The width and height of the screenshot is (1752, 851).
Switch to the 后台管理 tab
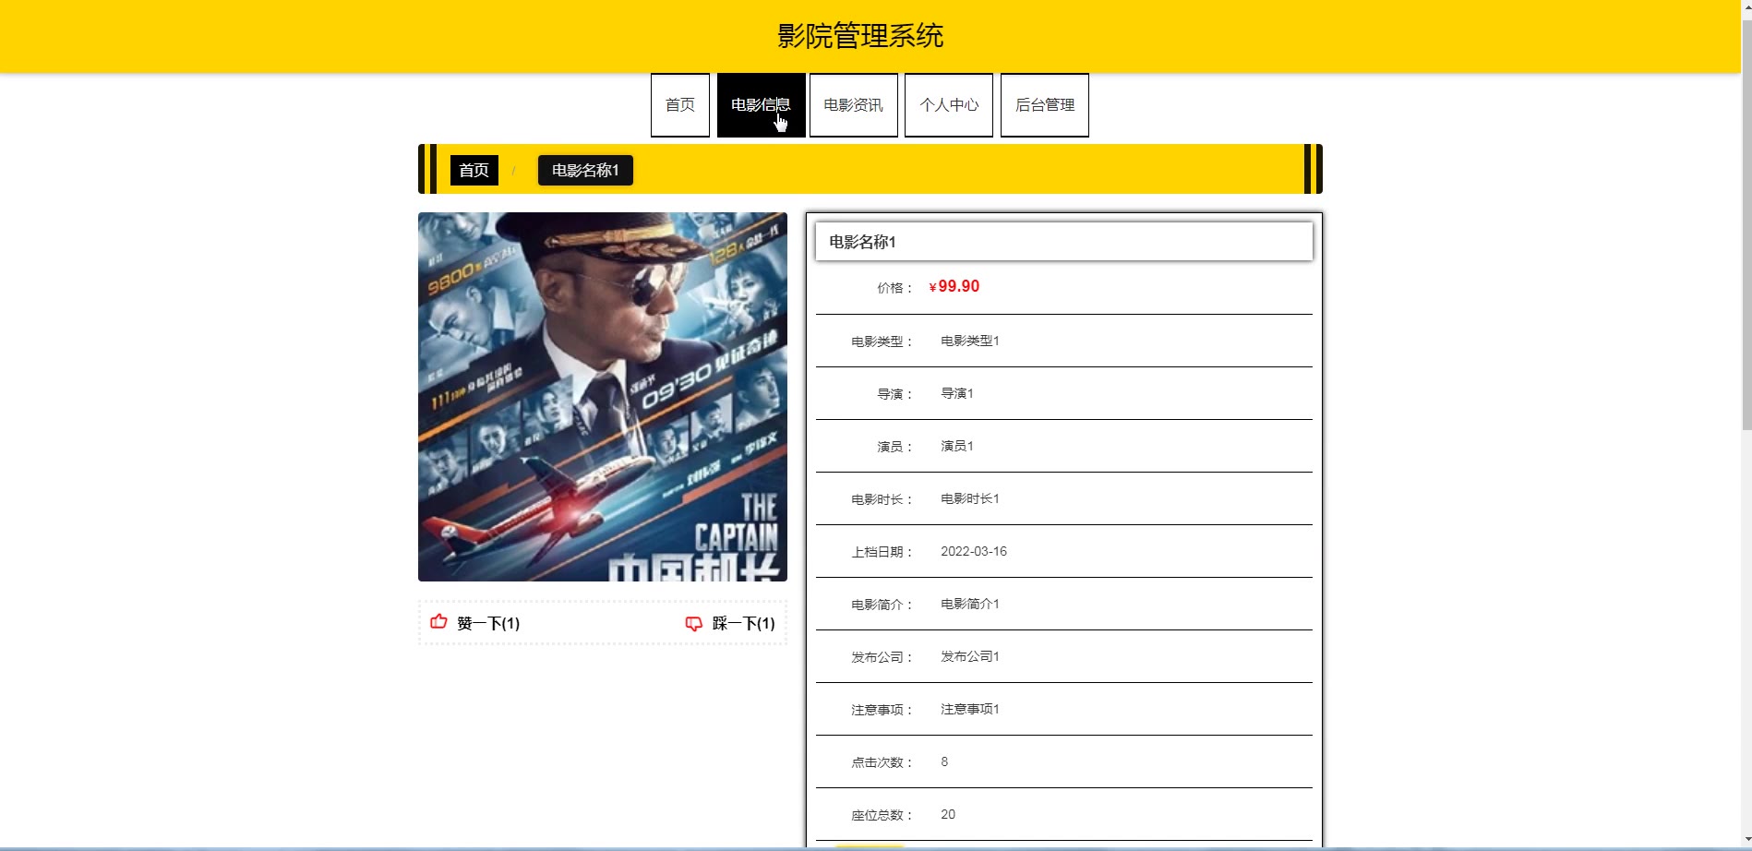[x=1045, y=105]
